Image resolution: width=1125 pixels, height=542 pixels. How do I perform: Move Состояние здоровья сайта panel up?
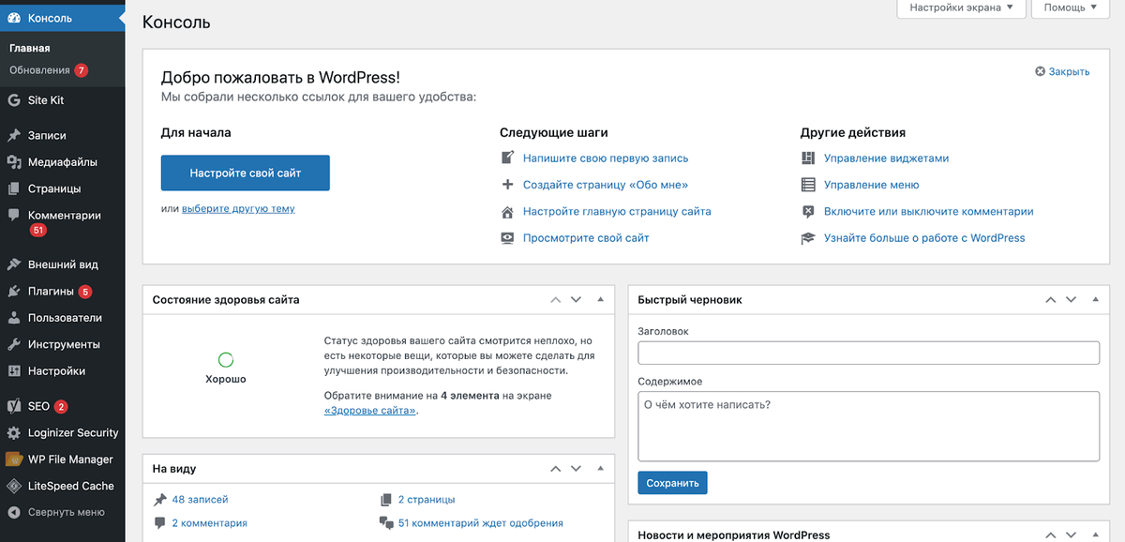point(555,300)
